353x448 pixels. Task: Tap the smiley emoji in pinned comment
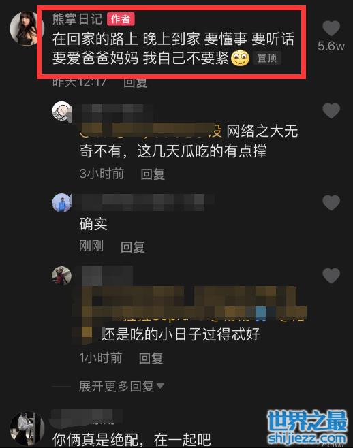point(241,58)
